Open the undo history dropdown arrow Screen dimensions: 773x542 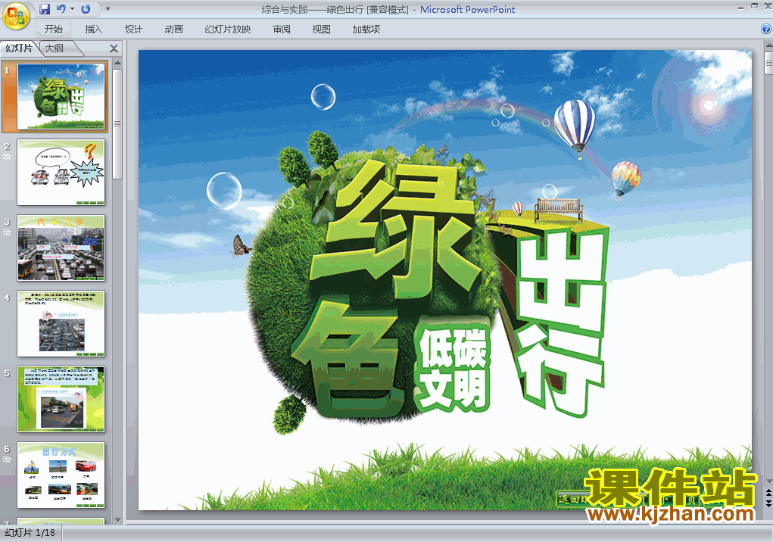(x=72, y=9)
